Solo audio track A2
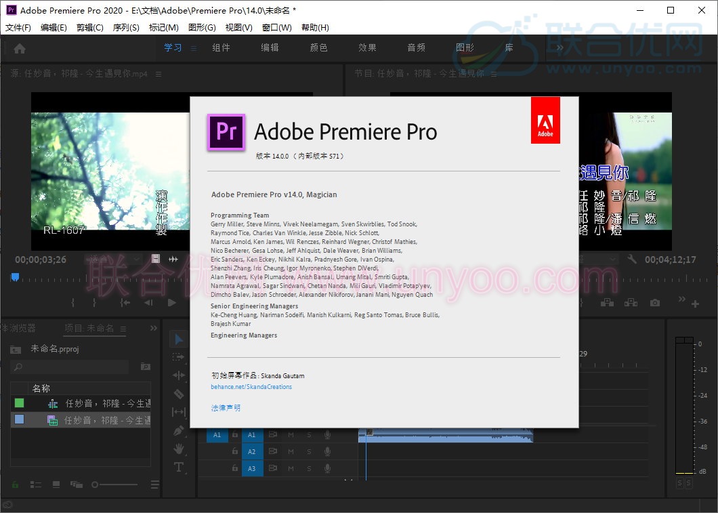The height and width of the screenshot is (513, 718). pyautogui.click(x=309, y=451)
